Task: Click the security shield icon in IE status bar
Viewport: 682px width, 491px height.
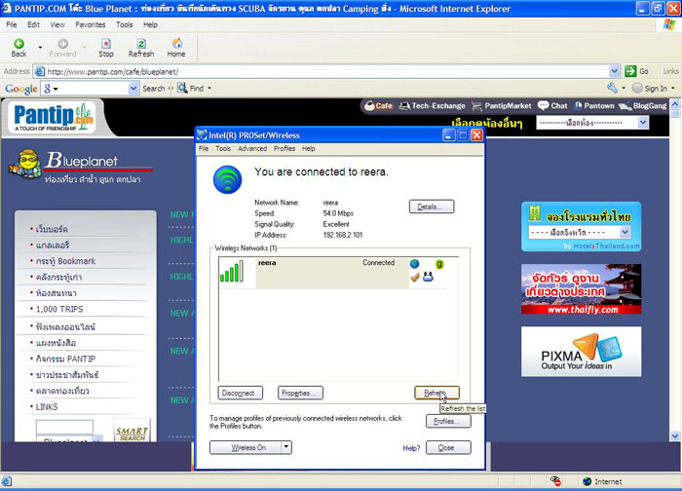Action: pos(555,481)
